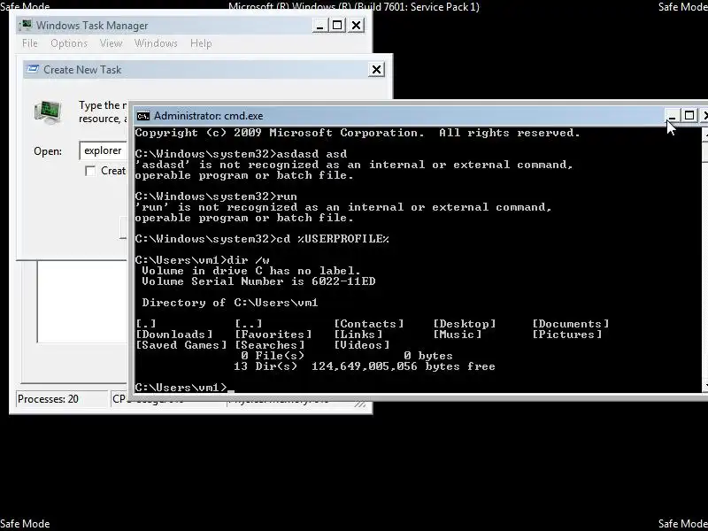The width and height of the screenshot is (708, 531).
Task: Click the cd %USERPROFILE% command line
Action: coord(262,239)
